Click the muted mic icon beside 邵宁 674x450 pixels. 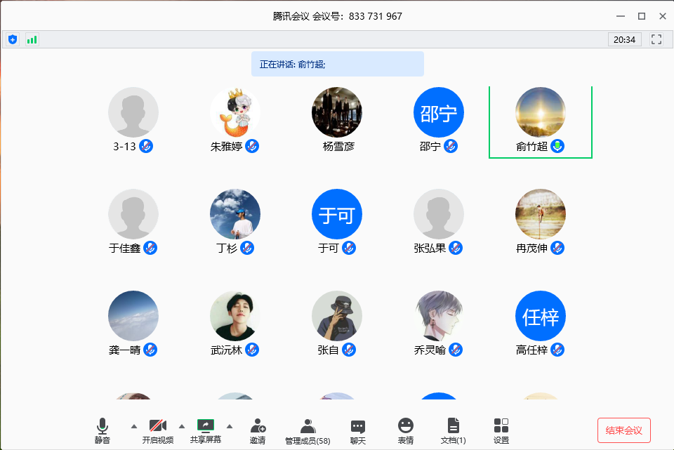pos(451,146)
